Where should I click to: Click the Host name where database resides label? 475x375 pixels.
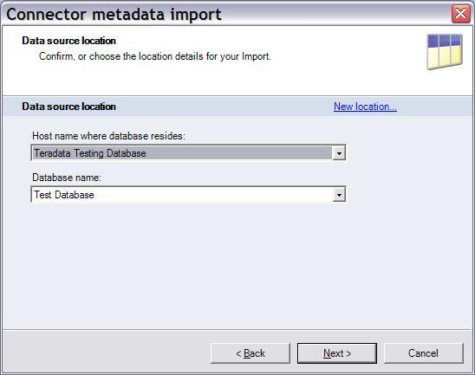[108, 136]
